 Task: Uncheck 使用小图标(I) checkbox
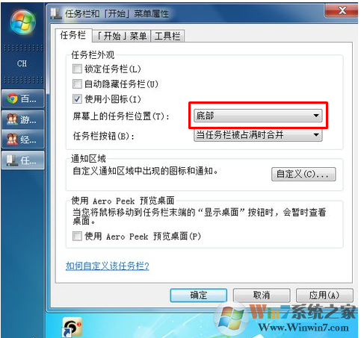click(x=77, y=99)
